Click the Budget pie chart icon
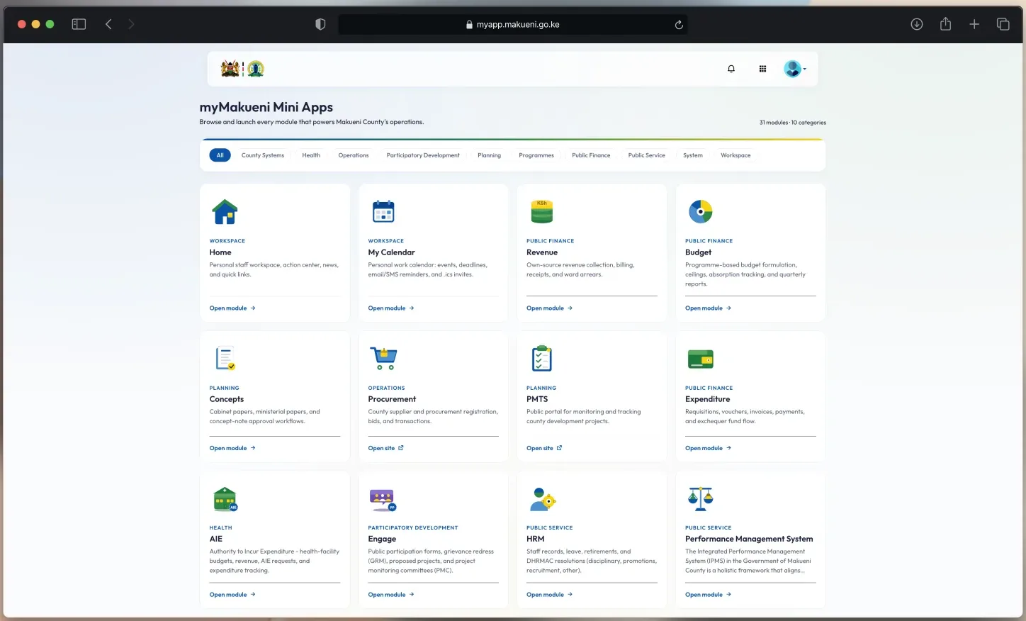This screenshot has width=1026, height=621. [701, 211]
